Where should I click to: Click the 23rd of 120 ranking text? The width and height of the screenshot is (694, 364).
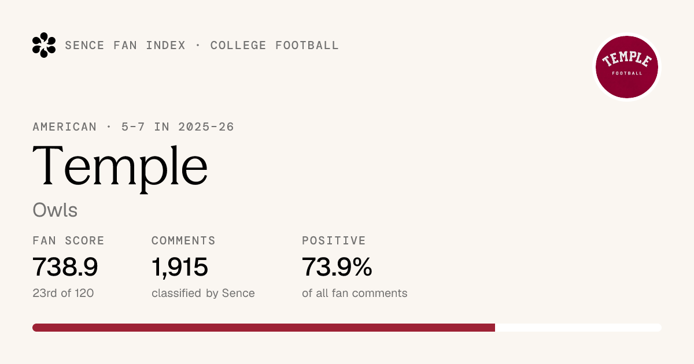coord(63,293)
